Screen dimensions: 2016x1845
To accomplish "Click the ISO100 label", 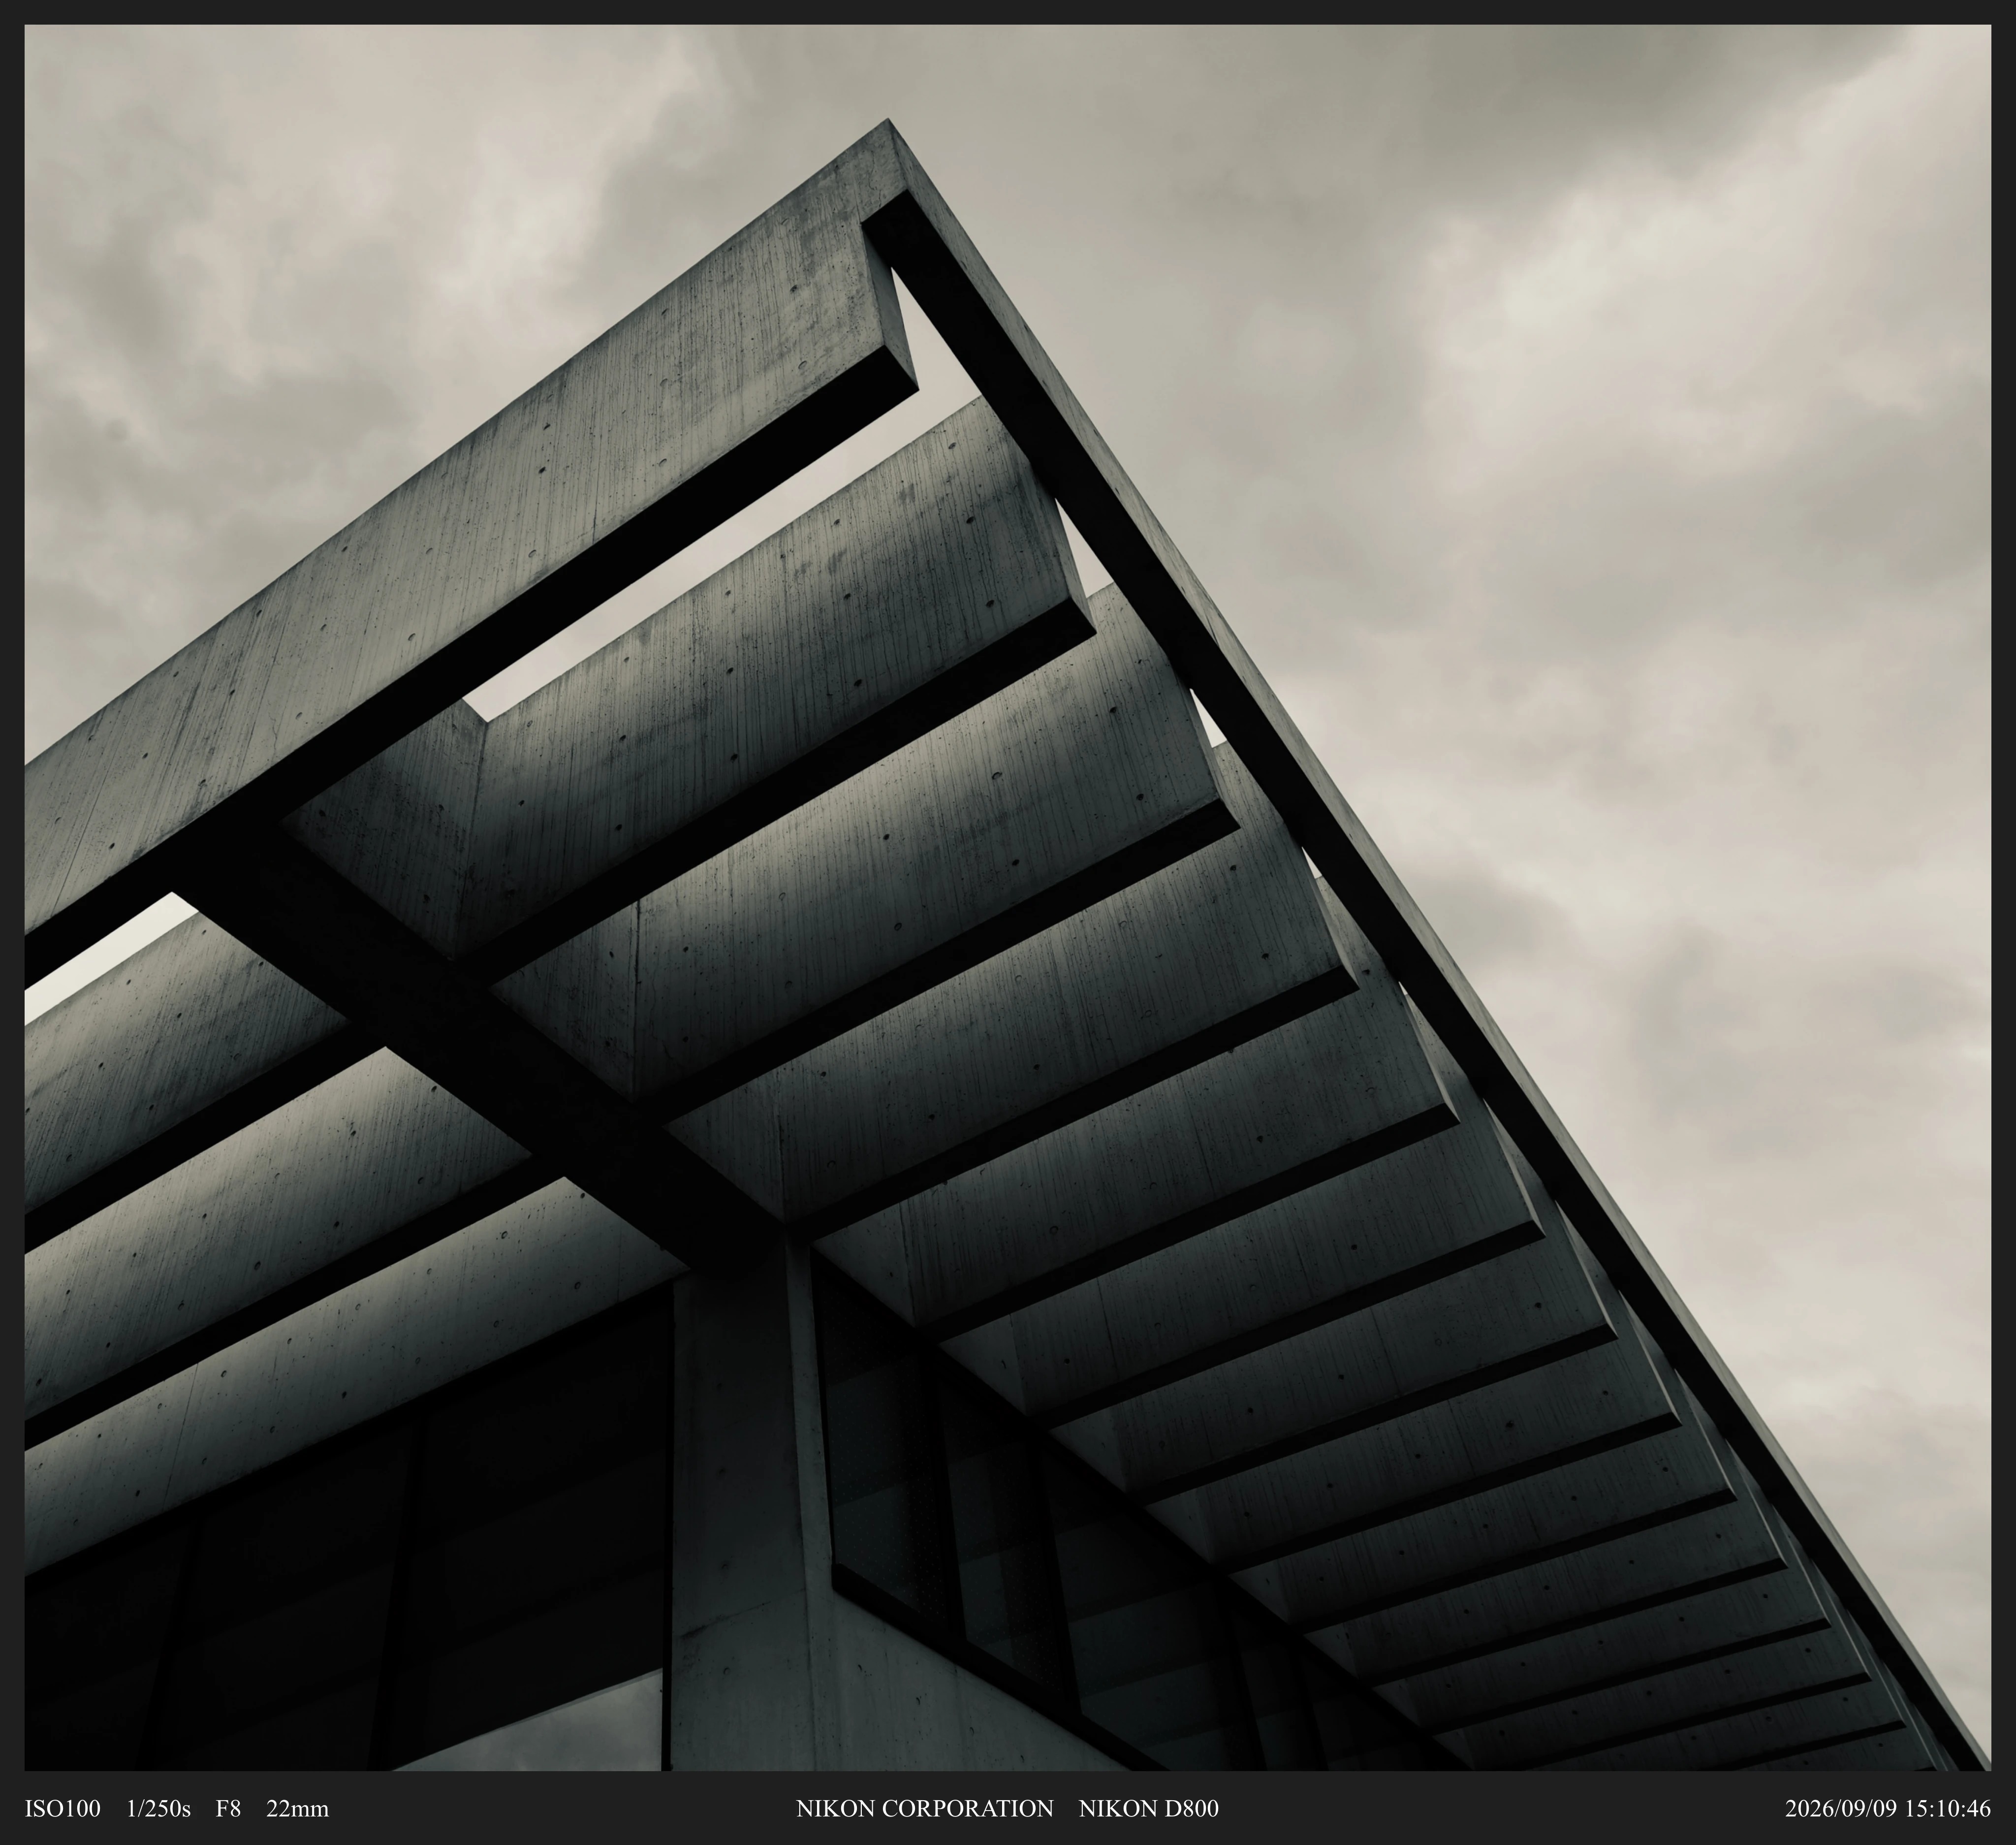I will click(62, 1808).
